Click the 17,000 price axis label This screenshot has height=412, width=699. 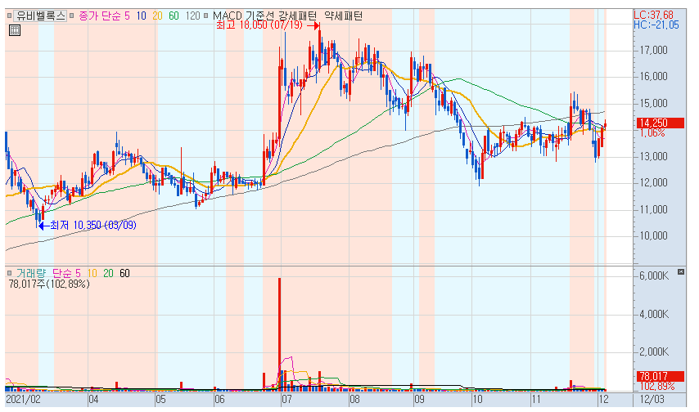[653, 50]
